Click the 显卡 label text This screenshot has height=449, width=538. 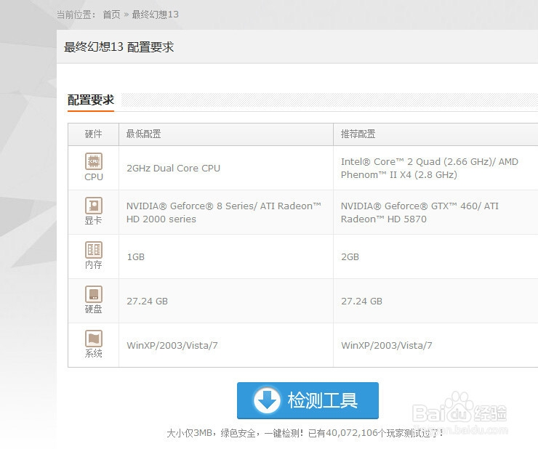[93, 221]
